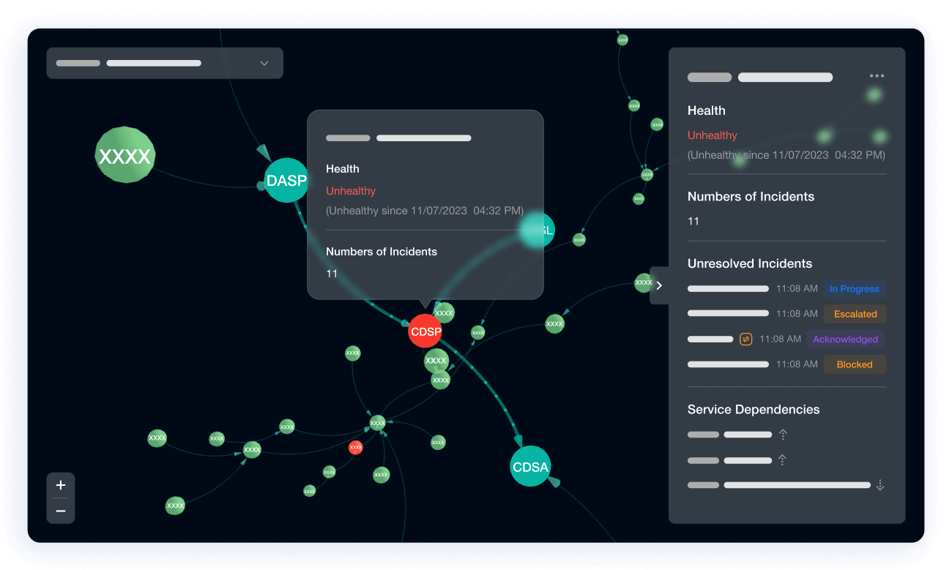Collapse the side panel with chevron arrow

[x=659, y=285]
